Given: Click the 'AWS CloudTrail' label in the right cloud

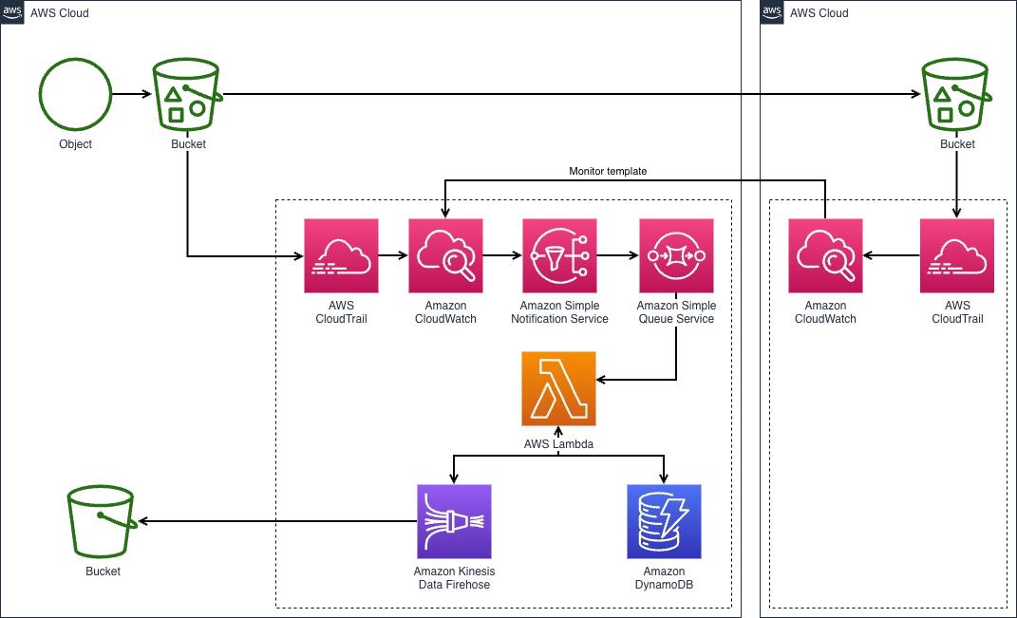Looking at the screenshot, I should pos(957,312).
